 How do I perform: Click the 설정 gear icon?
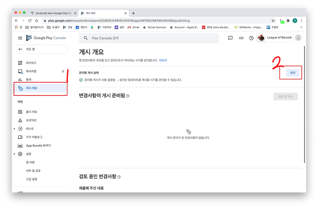[x=20, y=154]
